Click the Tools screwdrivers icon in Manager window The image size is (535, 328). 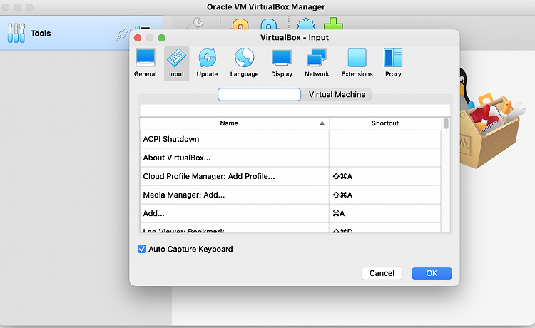16,33
